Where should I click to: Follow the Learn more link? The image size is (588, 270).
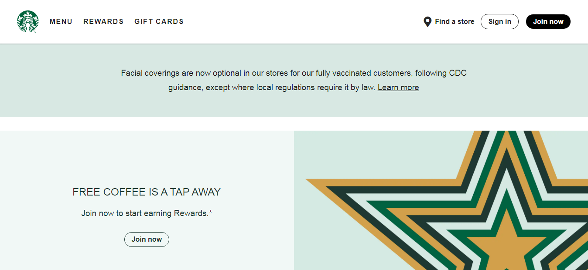(398, 88)
